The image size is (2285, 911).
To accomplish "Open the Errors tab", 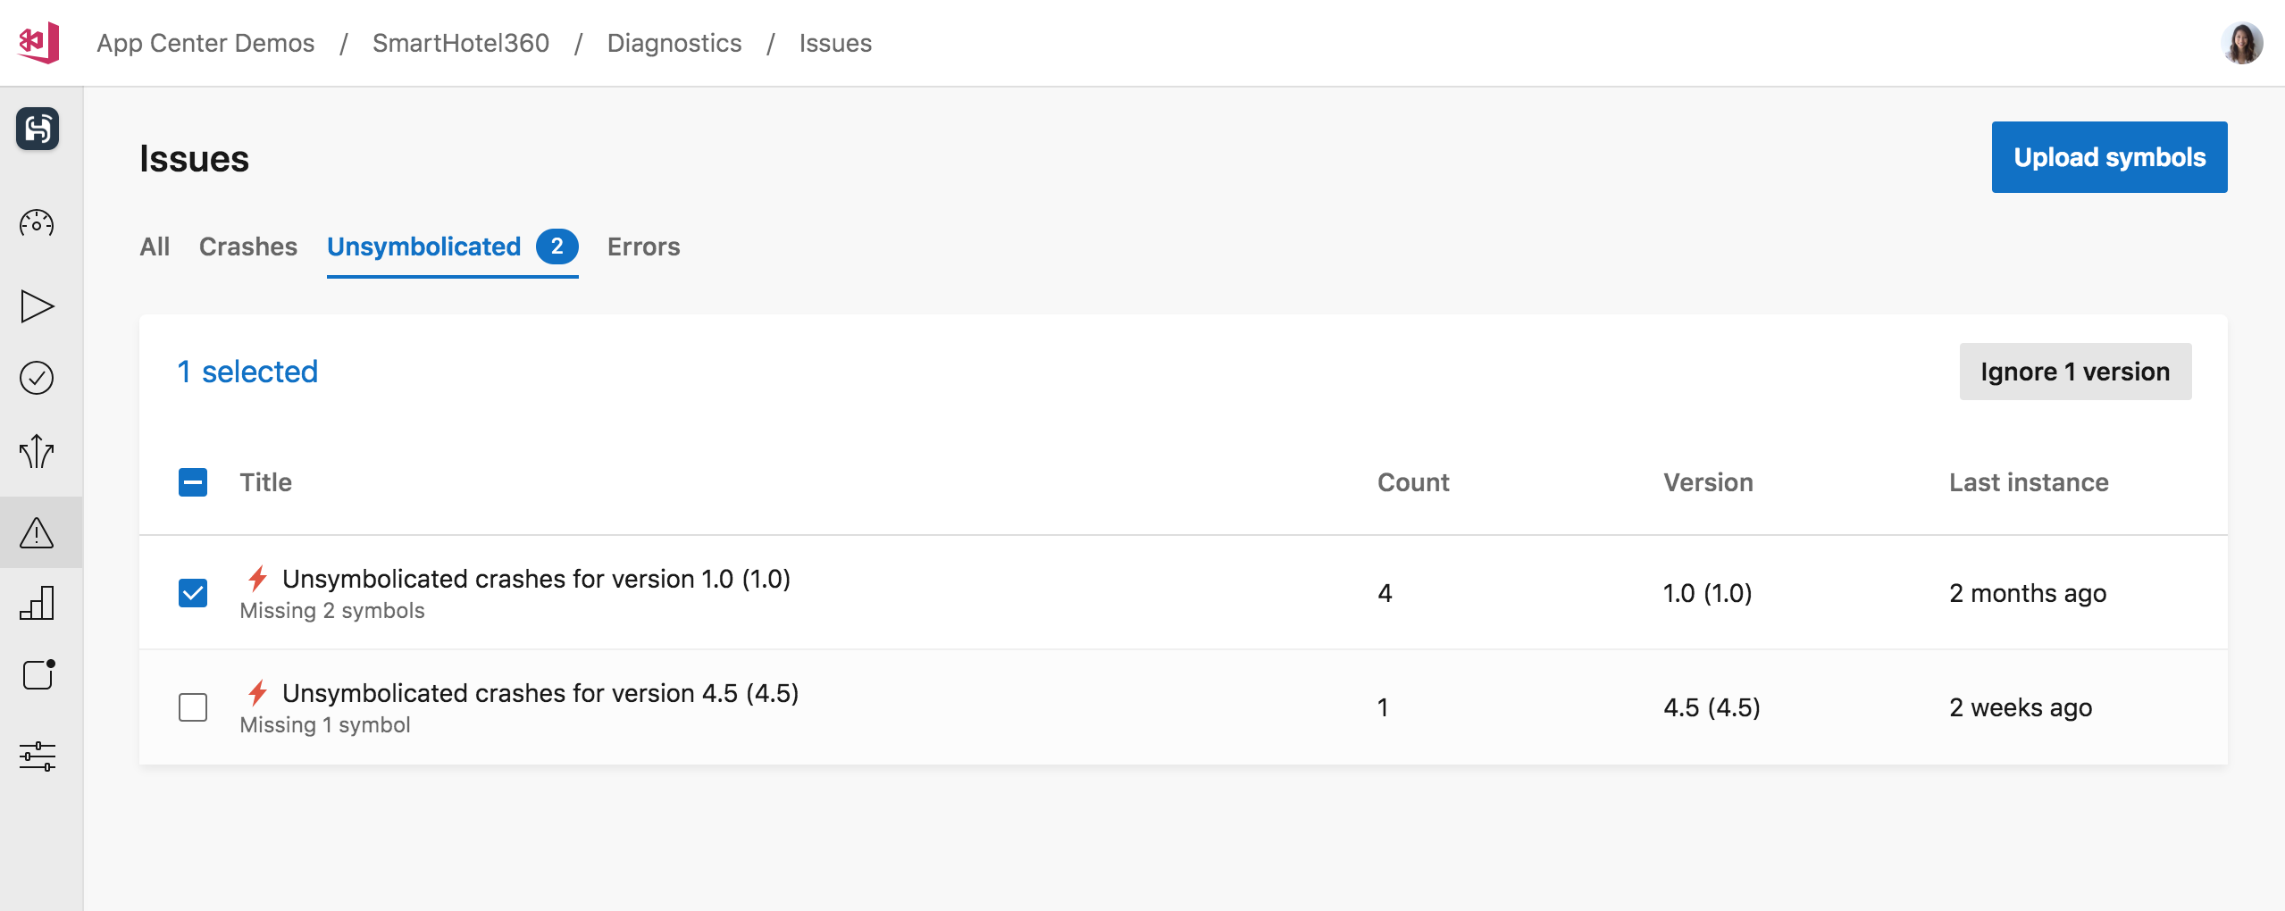I will tap(644, 247).
